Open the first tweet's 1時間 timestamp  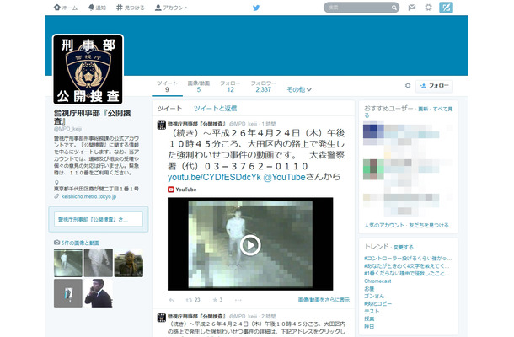(269, 124)
